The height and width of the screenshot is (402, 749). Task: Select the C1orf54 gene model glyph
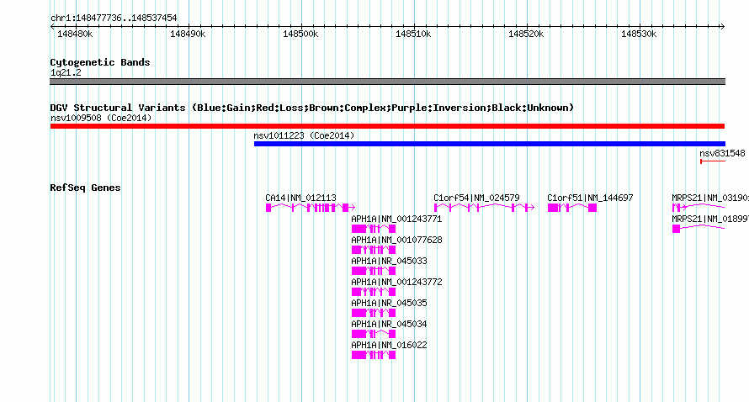pos(484,208)
